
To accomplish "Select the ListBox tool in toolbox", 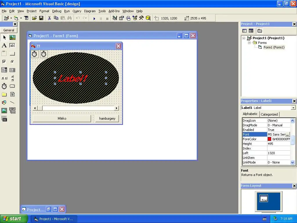I will pyautogui.click(x=12, y=70).
